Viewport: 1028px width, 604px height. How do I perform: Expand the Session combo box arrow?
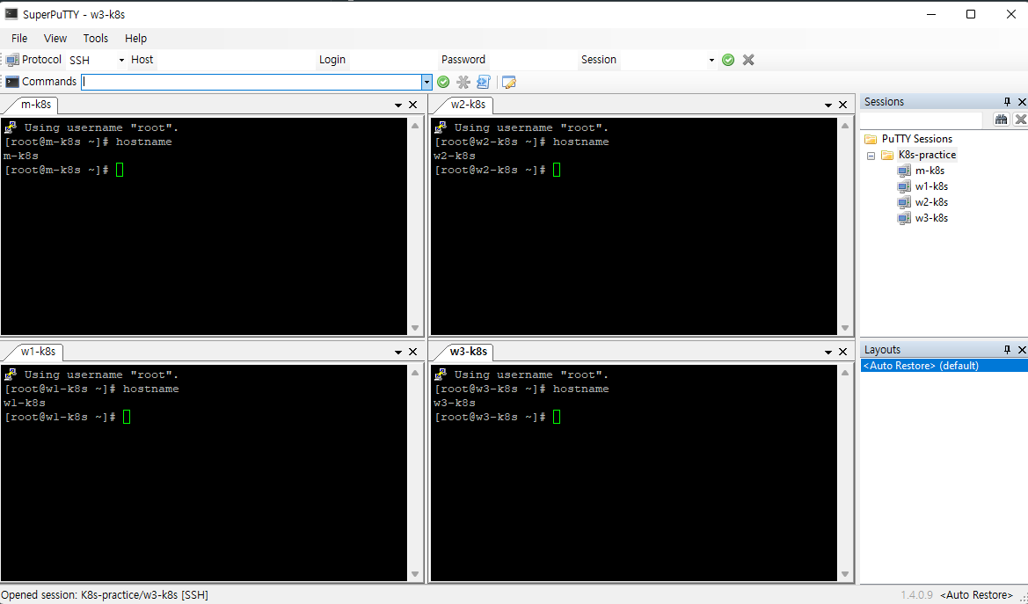711,61
